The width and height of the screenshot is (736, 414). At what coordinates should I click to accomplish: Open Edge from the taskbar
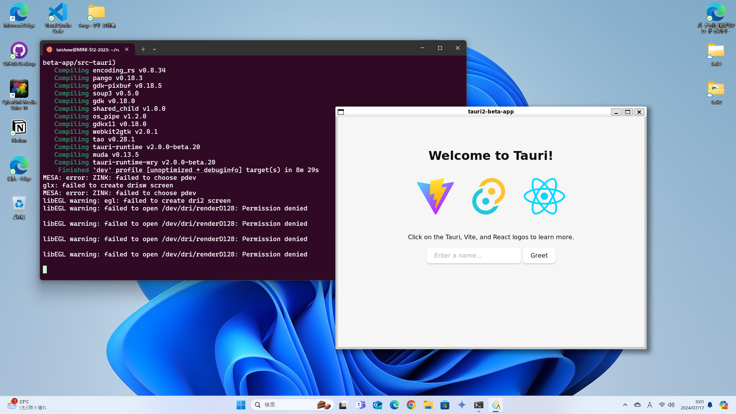click(394, 405)
